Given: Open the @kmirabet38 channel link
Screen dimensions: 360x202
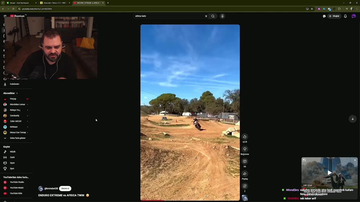Looking at the screenshot, I should (51, 189).
